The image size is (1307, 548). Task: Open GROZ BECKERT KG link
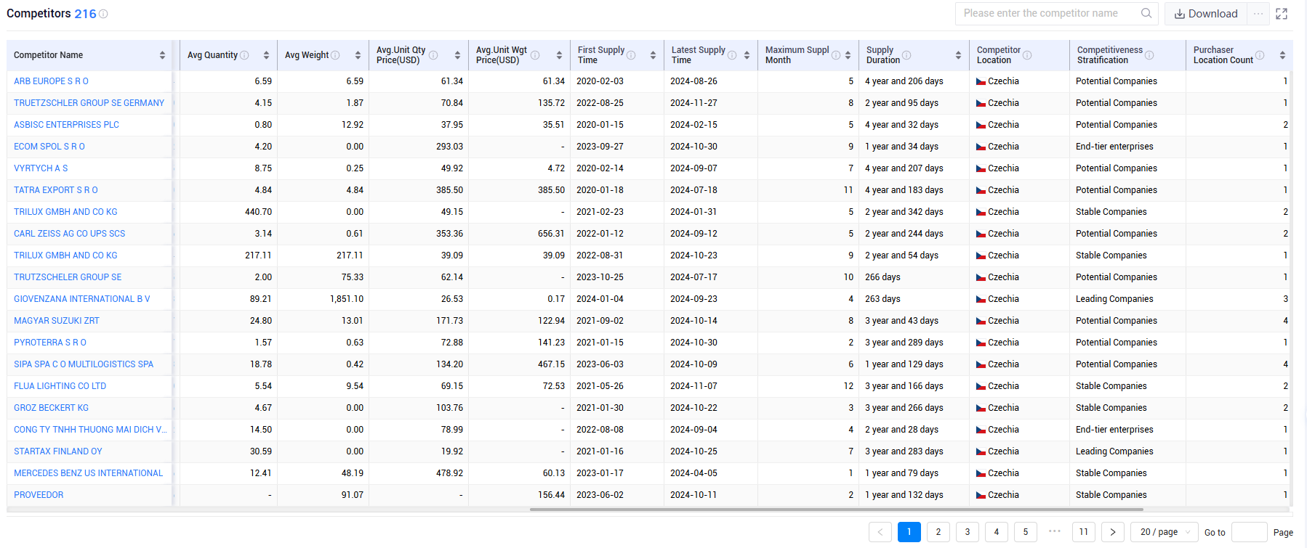pyautogui.click(x=51, y=408)
